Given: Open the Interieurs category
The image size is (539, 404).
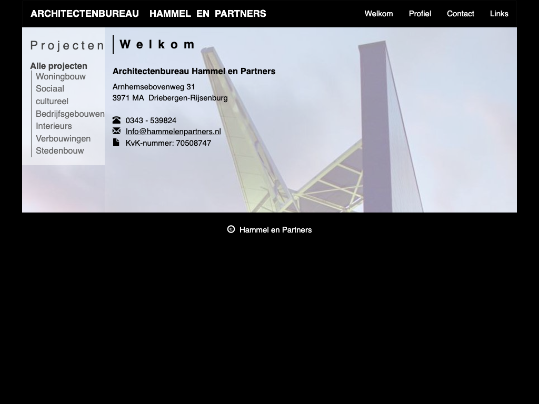Looking at the screenshot, I should coord(54,126).
